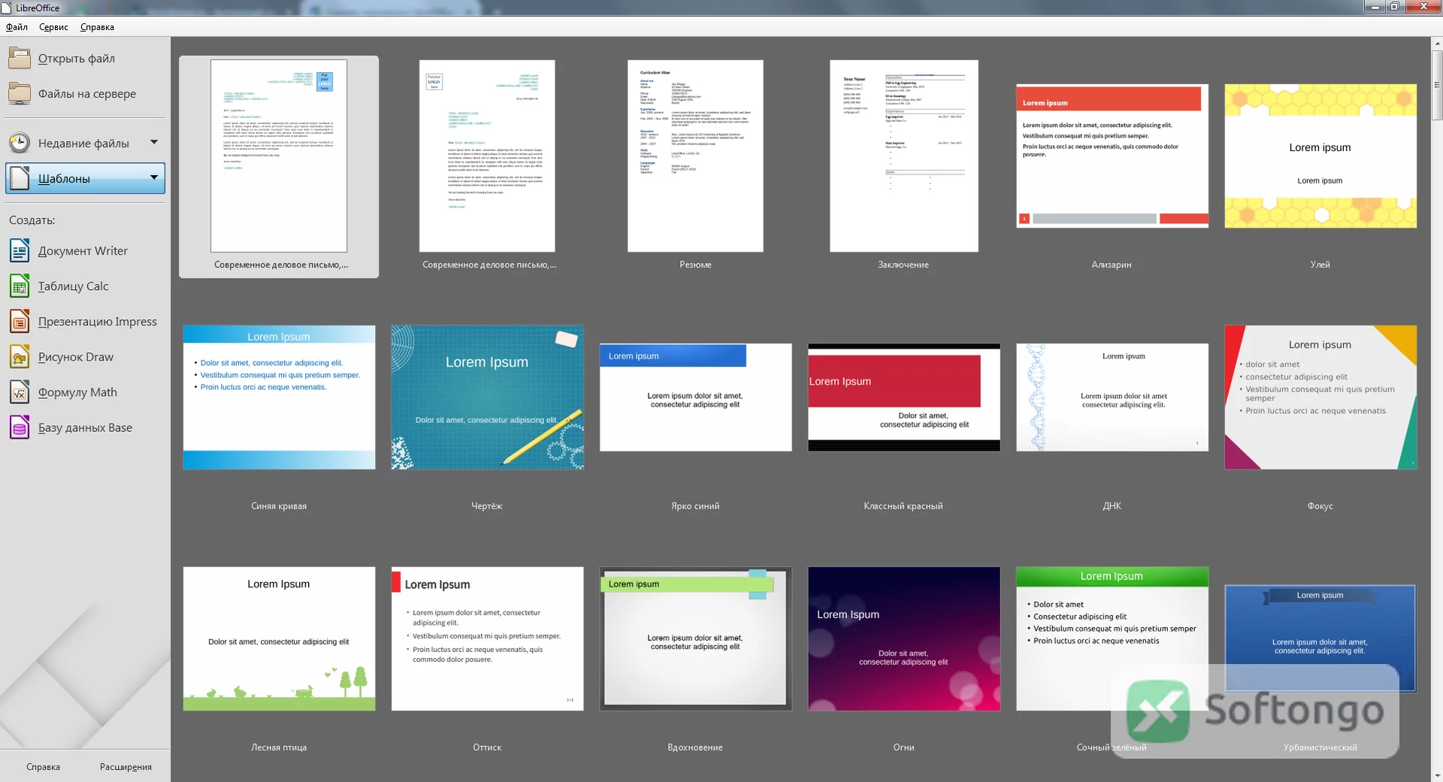The width and height of the screenshot is (1443, 782).
Task: Expand the Недавние файлы dropdown arrow
Action: [x=154, y=142]
